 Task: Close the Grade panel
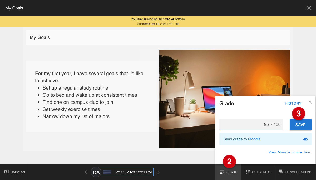(310, 102)
